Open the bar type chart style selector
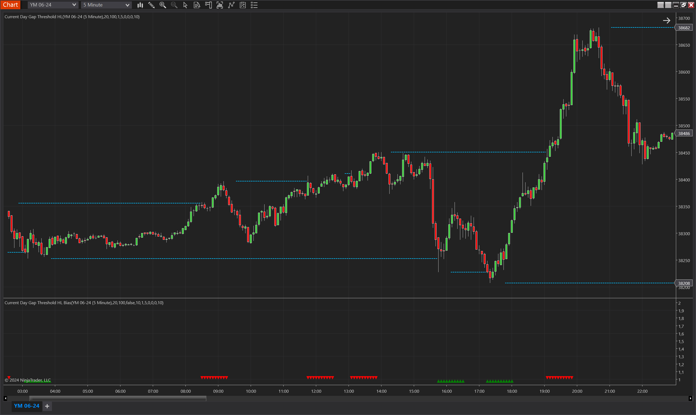The height and width of the screenshot is (415, 696). [140, 5]
